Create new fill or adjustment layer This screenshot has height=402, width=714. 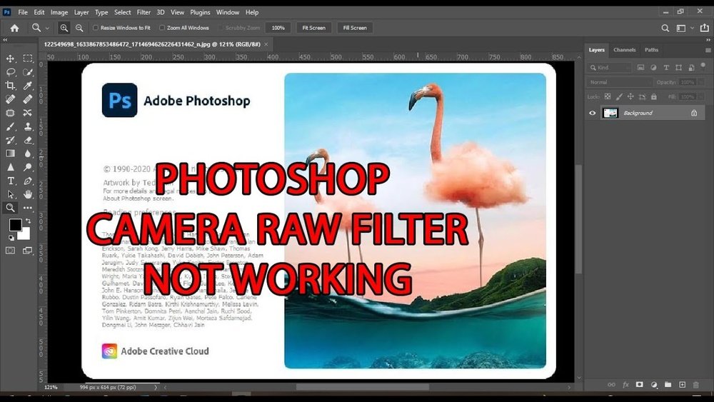(654, 385)
